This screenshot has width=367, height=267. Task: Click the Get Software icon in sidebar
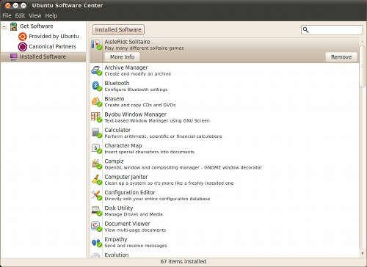14,26
